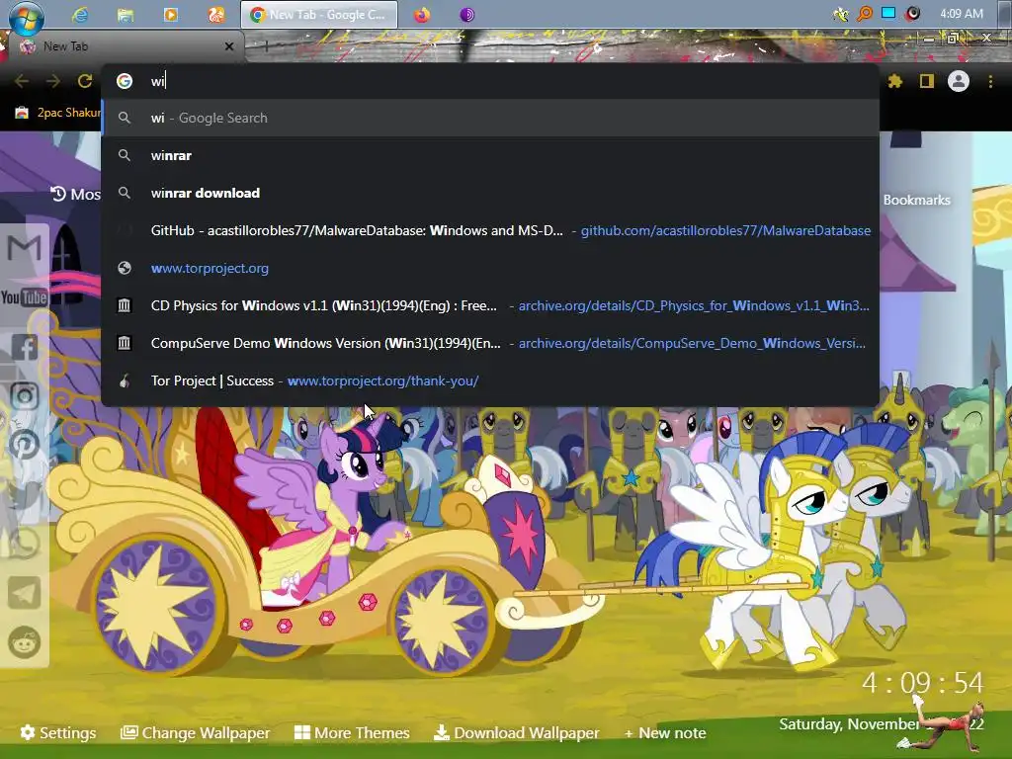Reload the current page
1012x759 pixels.
point(85,81)
